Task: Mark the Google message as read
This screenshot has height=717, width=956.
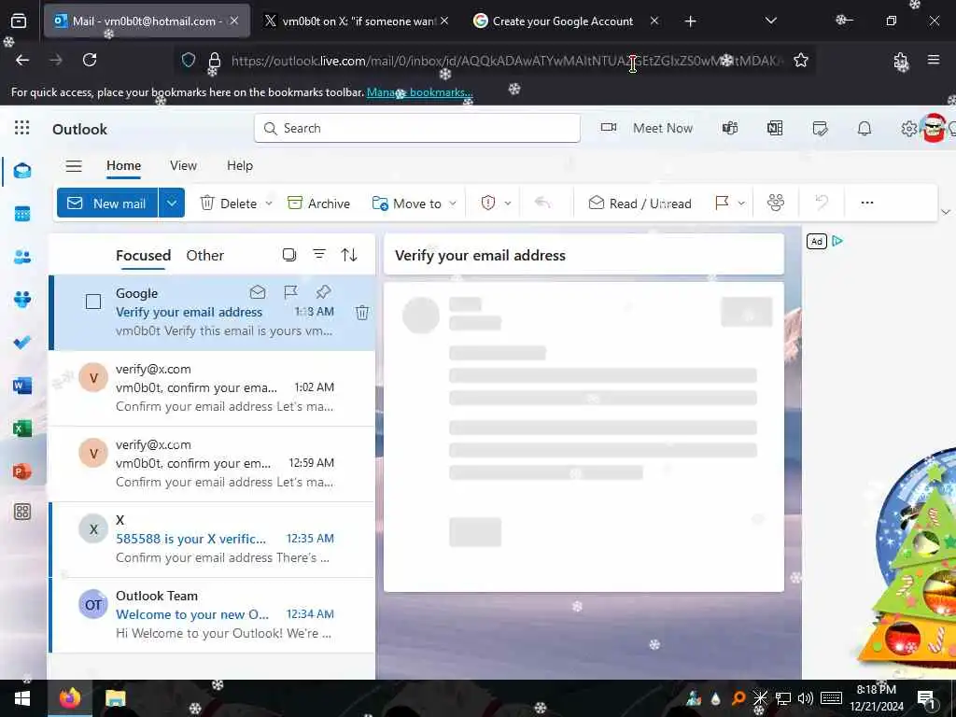Action: coord(258,292)
